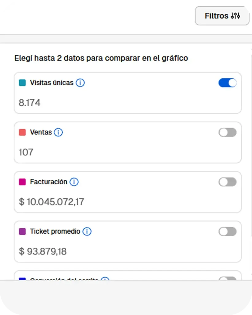Image resolution: width=252 pixels, height=315 pixels.
Task: Open info icon for Ticket promedio
Action: click(87, 231)
